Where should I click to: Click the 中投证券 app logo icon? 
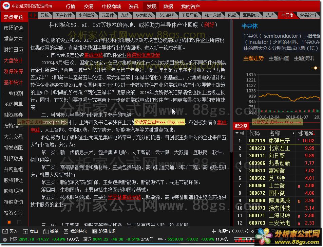click(6, 5)
